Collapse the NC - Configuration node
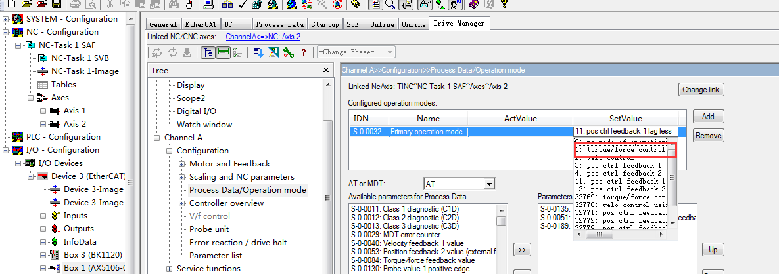 (x=6, y=32)
